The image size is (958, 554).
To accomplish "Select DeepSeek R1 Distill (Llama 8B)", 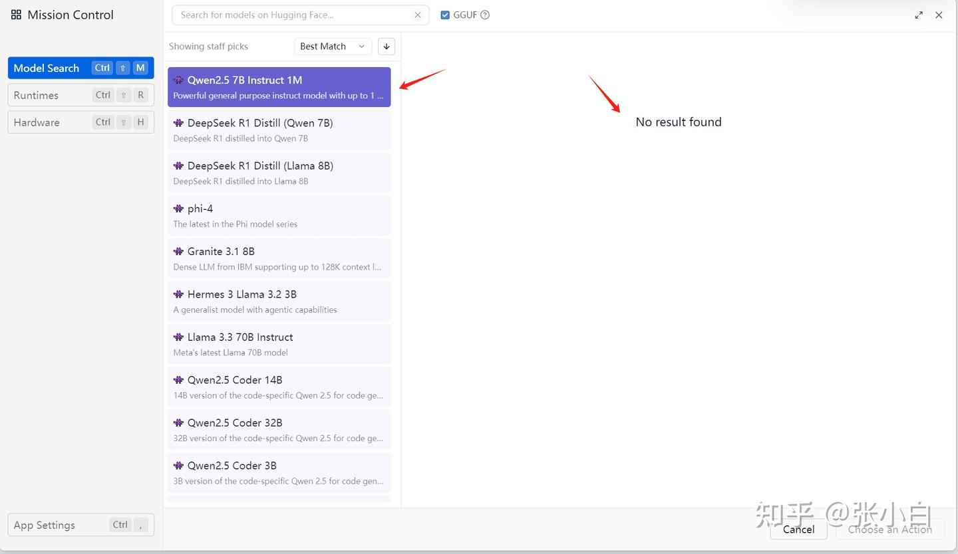I will [x=279, y=173].
